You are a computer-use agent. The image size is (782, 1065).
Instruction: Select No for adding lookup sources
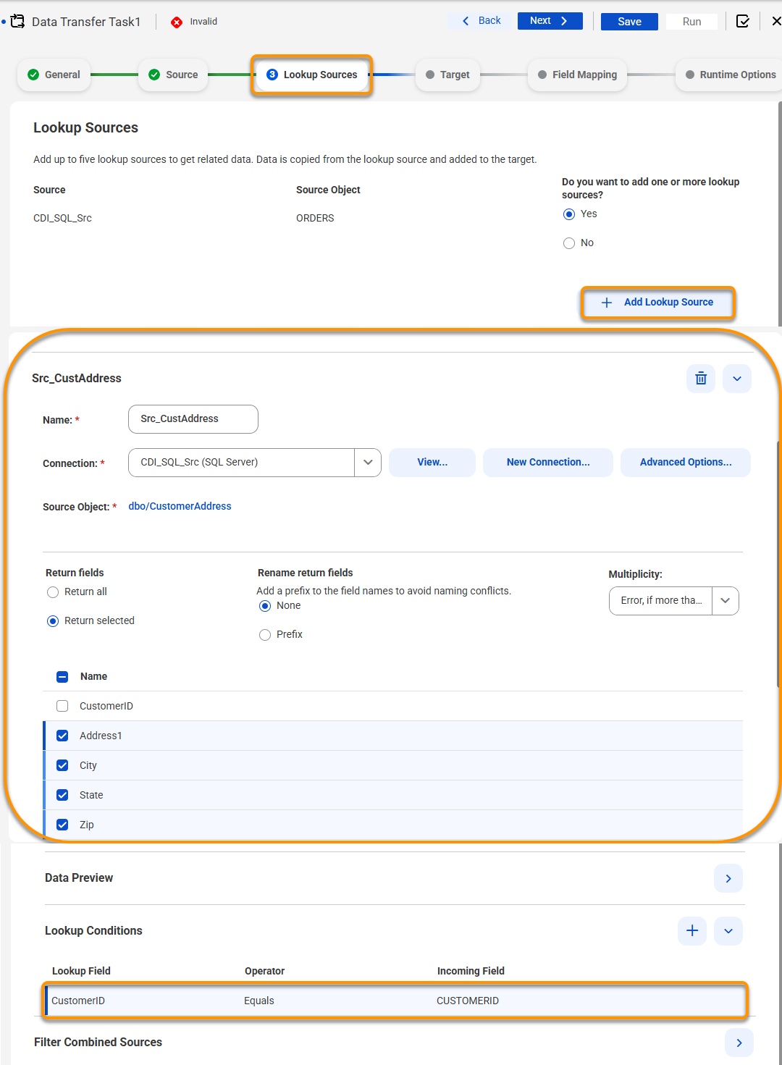[x=569, y=243]
